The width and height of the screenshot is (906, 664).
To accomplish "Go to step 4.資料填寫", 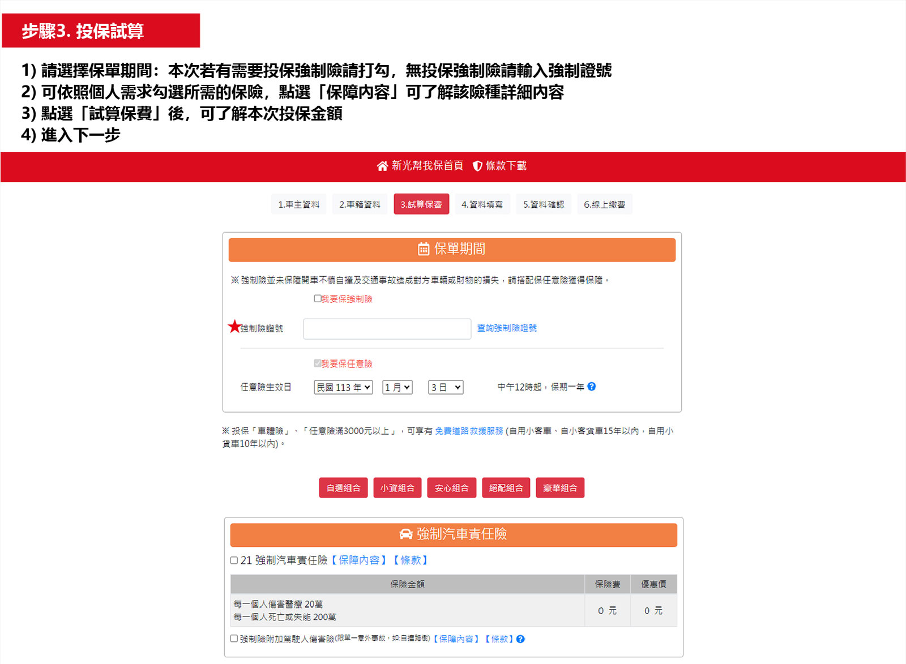I will click(482, 204).
